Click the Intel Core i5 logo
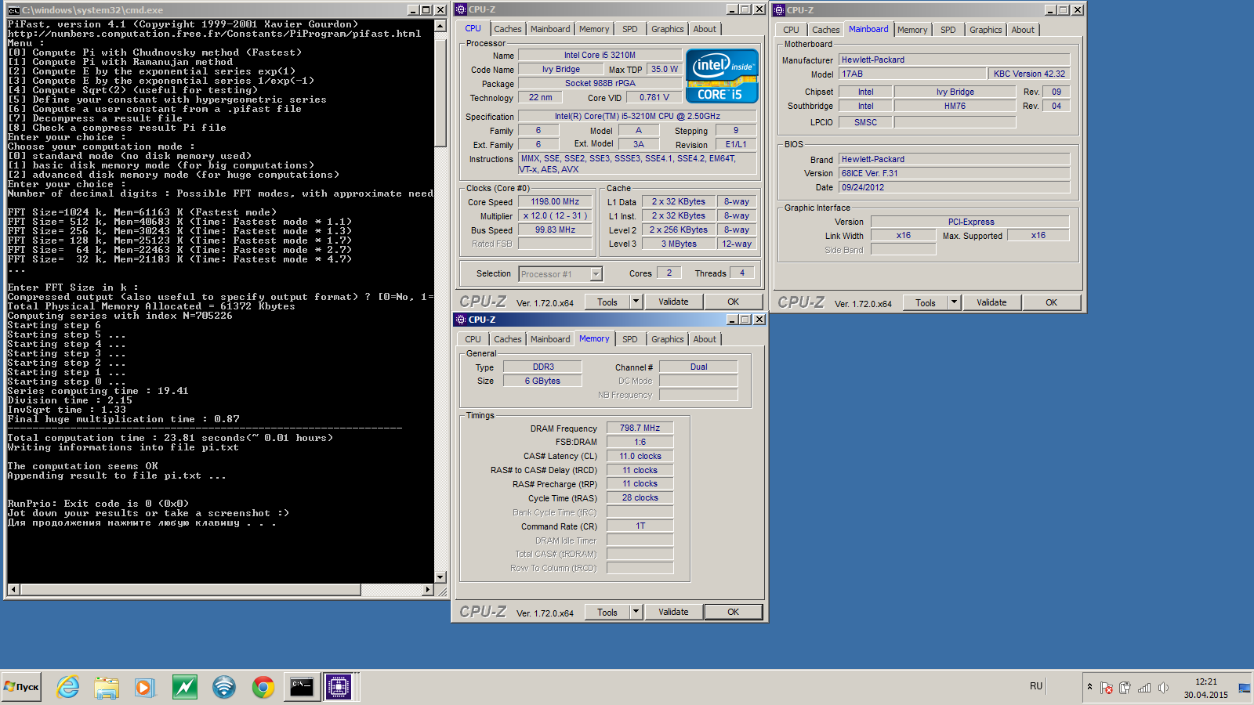1254x705 pixels. point(722,76)
